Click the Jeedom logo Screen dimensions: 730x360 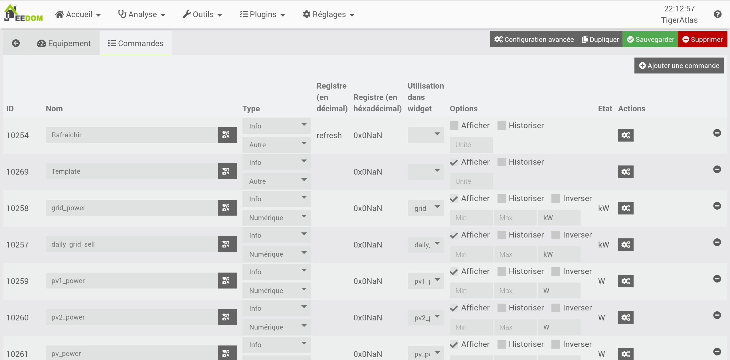click(x=23, y=14)
